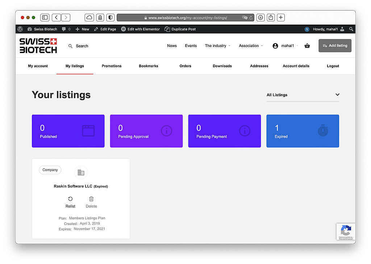This screenshot has width=371, height=264.
Task: Open the mahal1 user account dropdown
Action: point(285,46)
